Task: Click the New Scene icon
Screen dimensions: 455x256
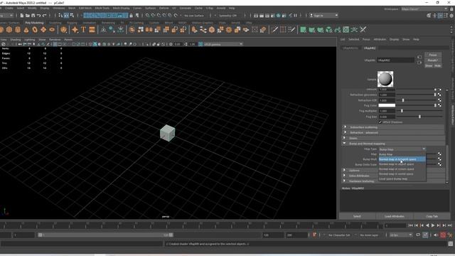Action: pos(22,16)
